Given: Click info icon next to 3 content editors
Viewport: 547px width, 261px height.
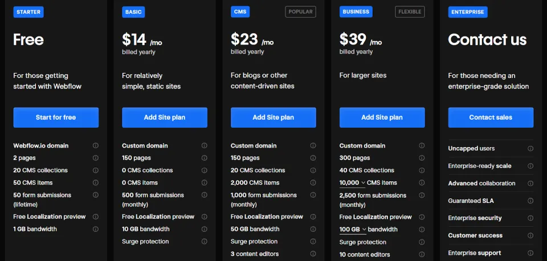Looking at the screenshot, I should click(313, 254).
